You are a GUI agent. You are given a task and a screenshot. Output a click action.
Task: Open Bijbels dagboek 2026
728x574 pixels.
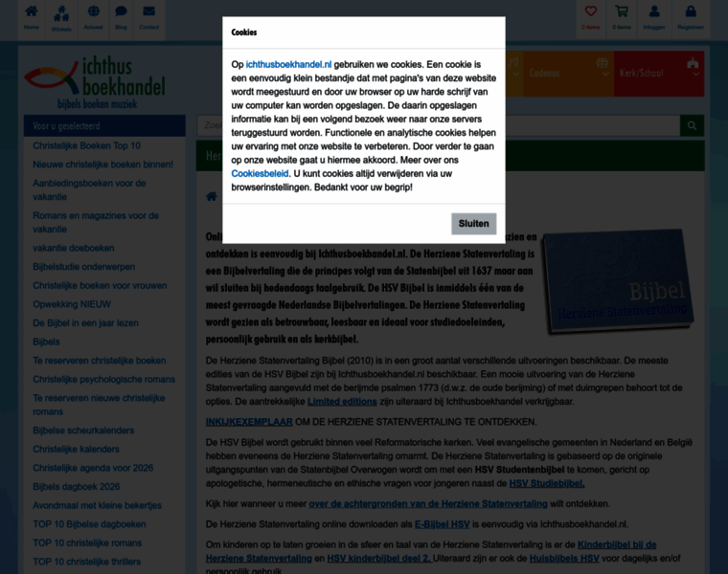click(77, 486)
